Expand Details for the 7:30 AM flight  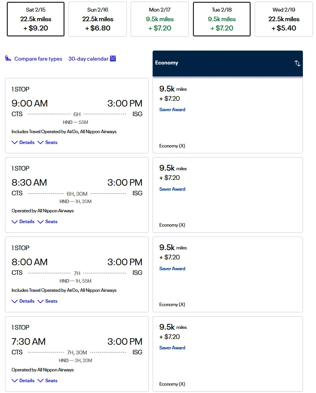pos(23,381)
